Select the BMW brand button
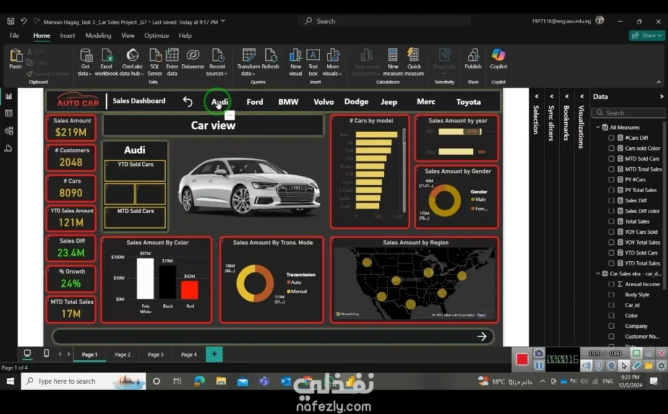 click(288, 102)
